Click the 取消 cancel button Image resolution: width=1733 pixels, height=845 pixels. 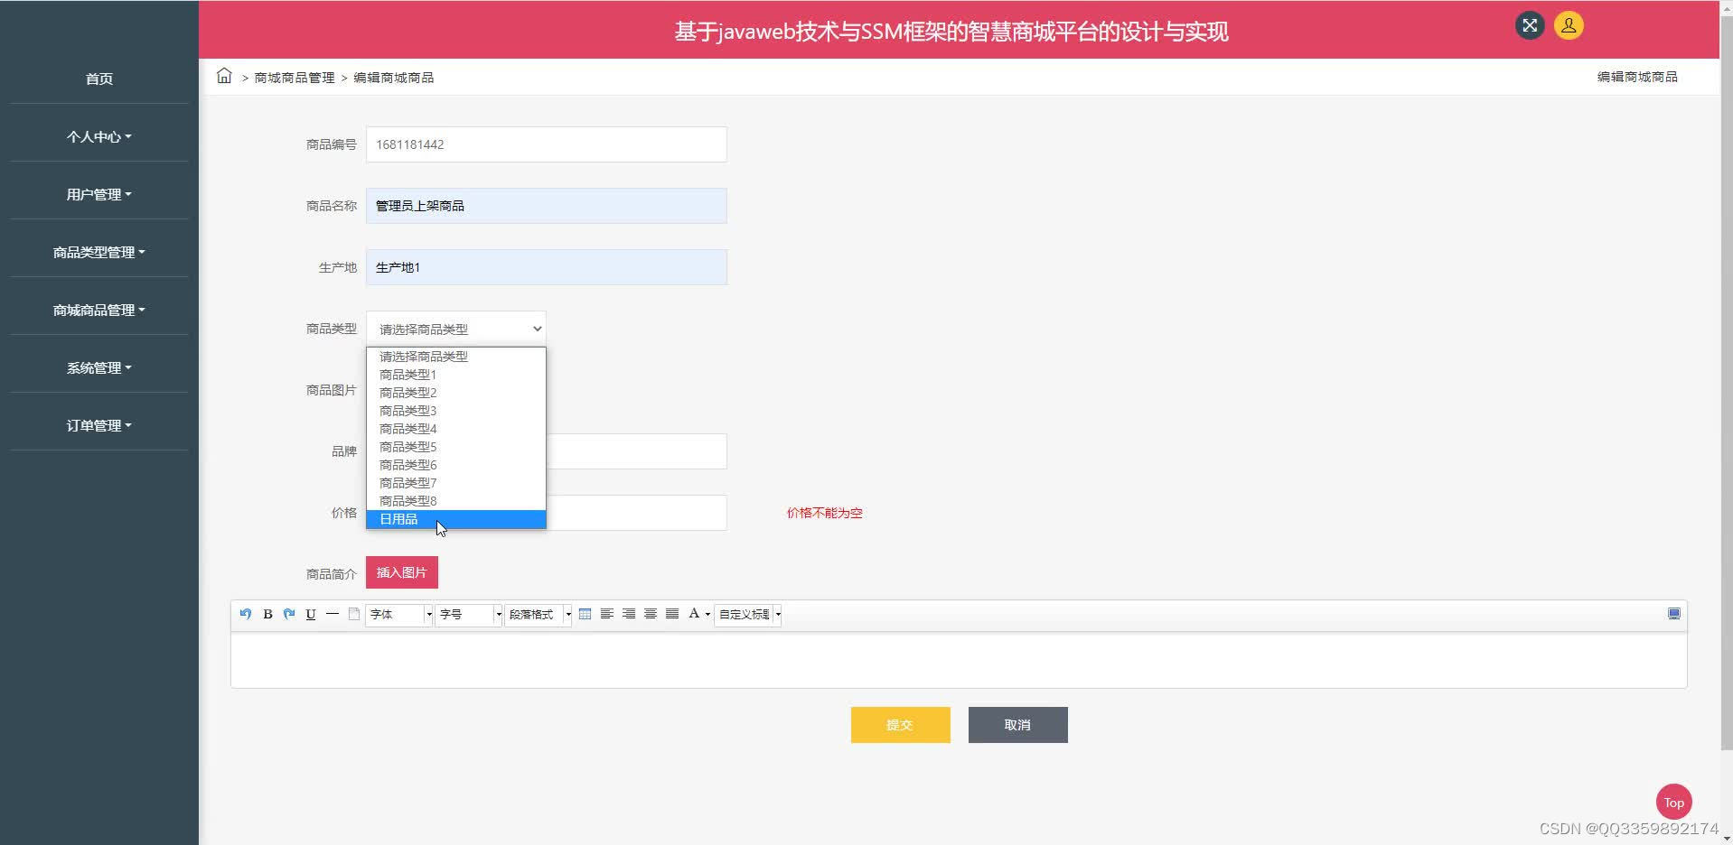pos(1018,725)
